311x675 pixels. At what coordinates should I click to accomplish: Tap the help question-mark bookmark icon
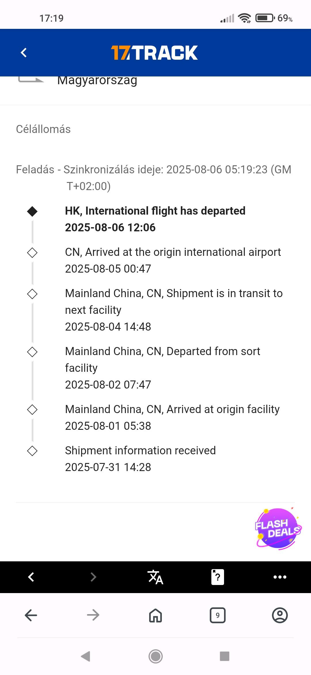click(218, 577)
